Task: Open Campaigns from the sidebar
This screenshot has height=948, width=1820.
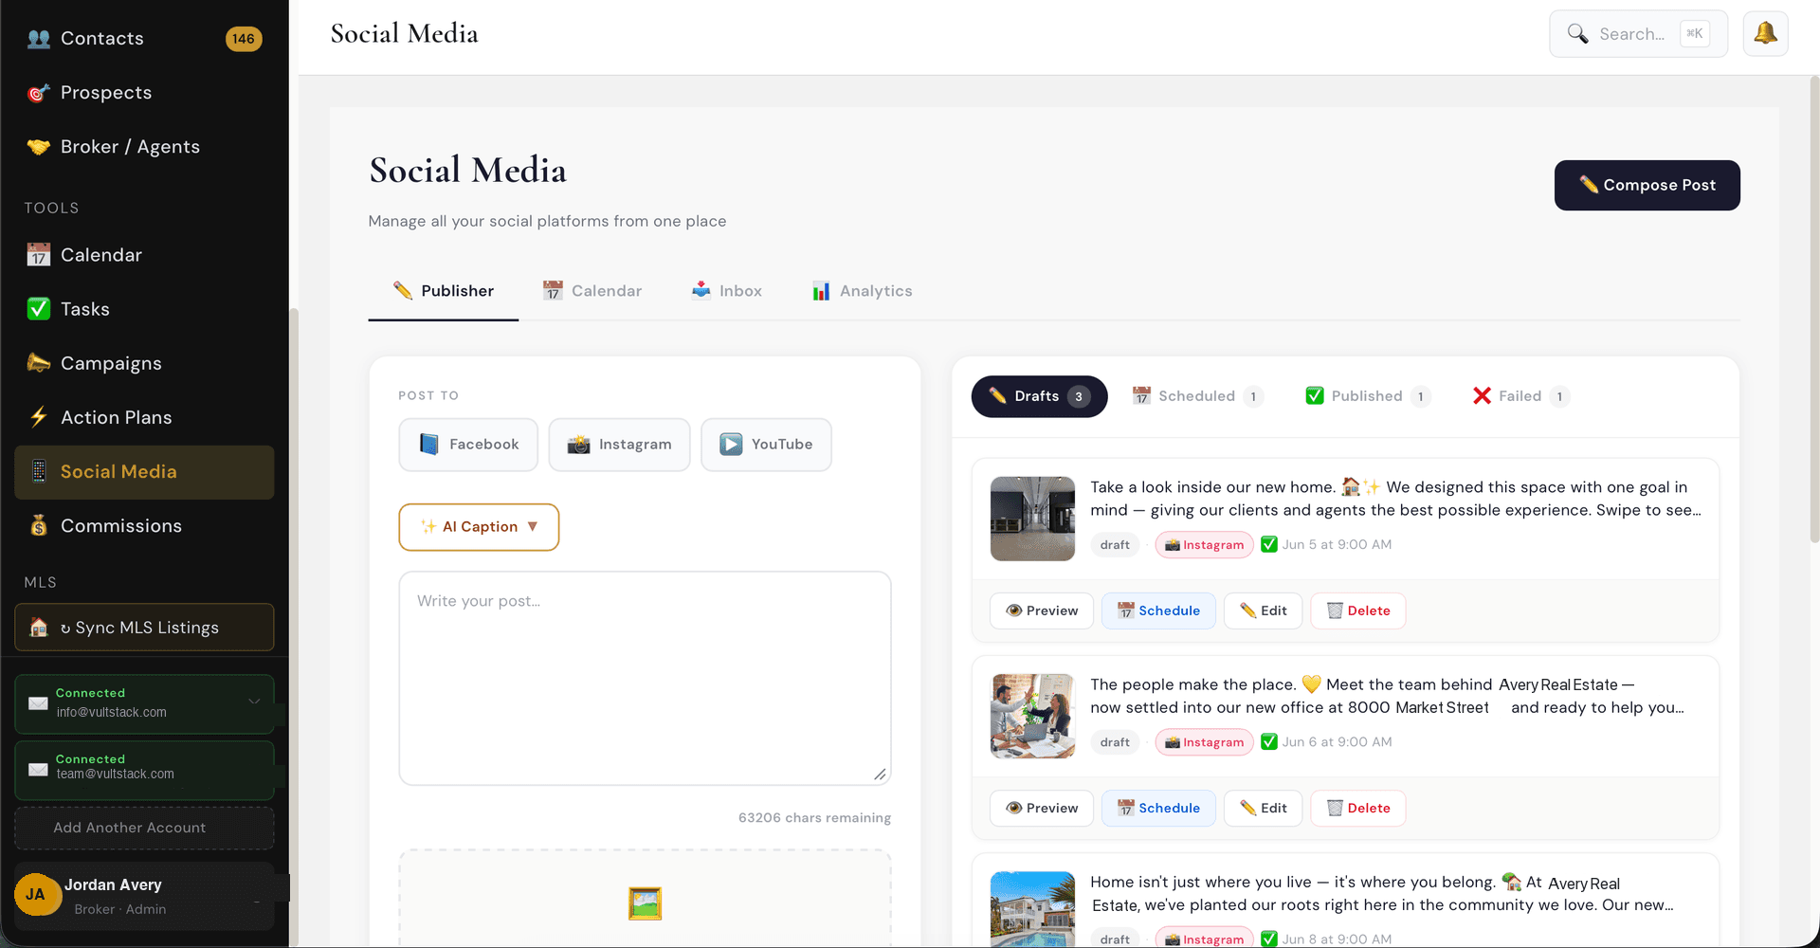Action: (144, 363)
